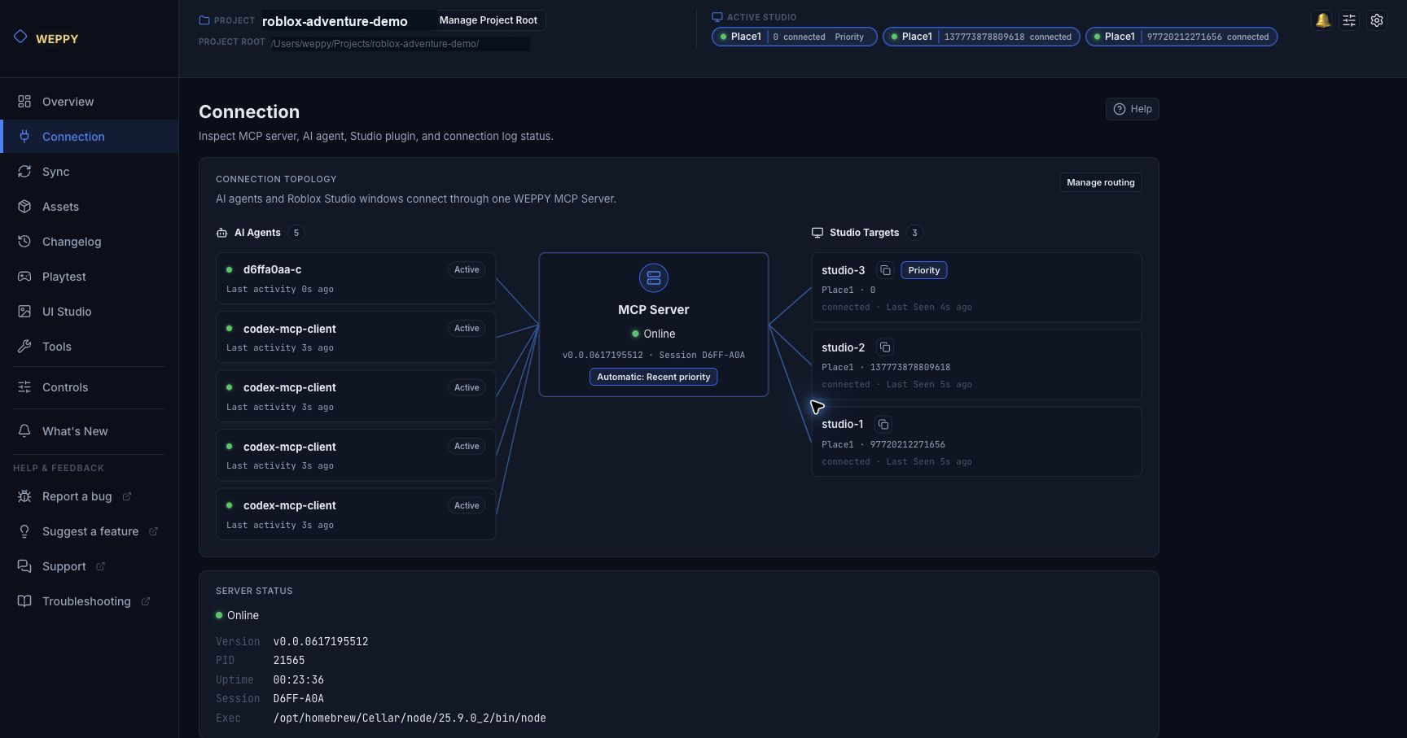Viewport: 1407px width, 738px height.
Task: Click the Overview grid icon in sidebar
Action: pyautogui.click(x=24, y=102)
